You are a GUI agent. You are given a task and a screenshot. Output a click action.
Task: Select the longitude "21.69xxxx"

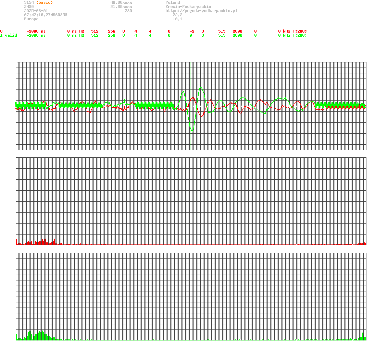(121, 7)
